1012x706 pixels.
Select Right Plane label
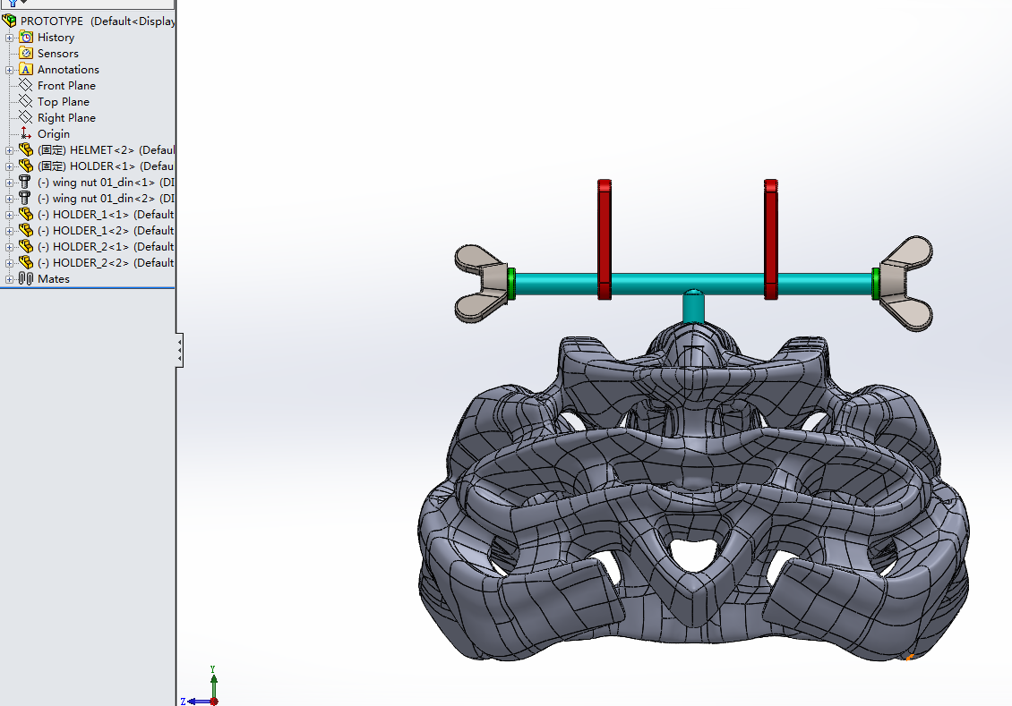[x=66, y=118]
